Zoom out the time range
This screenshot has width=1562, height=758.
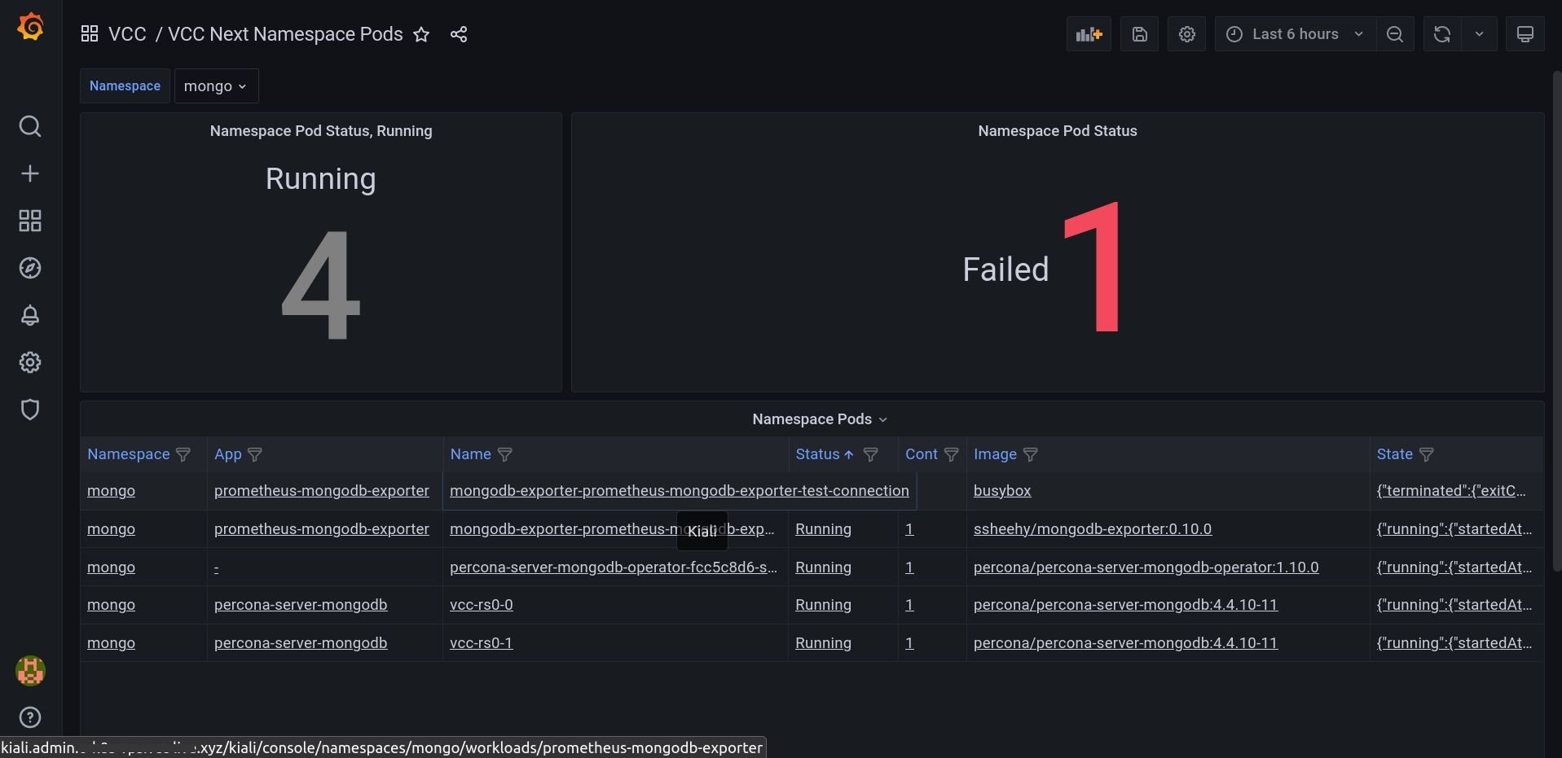pyautogui.click(x=1395, y=34)
